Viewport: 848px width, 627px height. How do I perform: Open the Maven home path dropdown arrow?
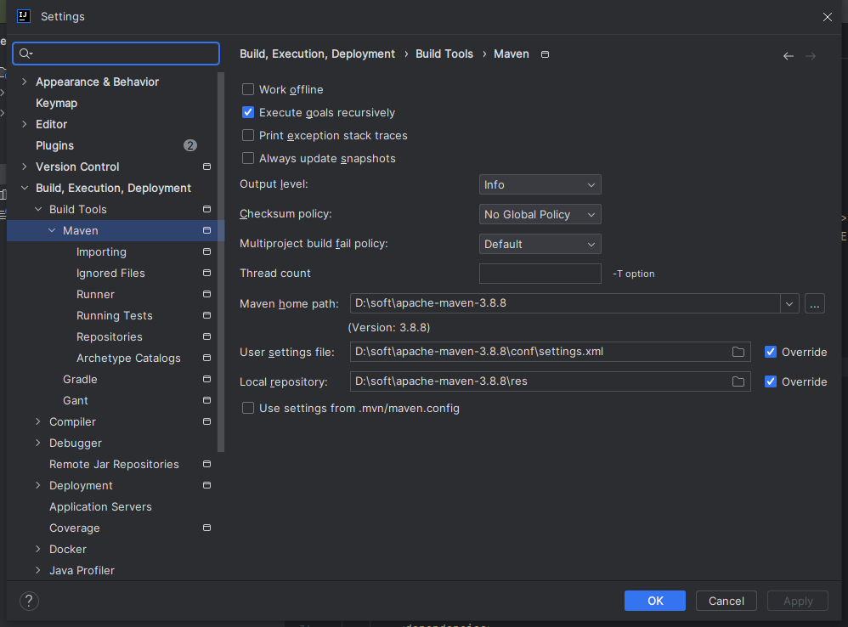tap(789, 304)
